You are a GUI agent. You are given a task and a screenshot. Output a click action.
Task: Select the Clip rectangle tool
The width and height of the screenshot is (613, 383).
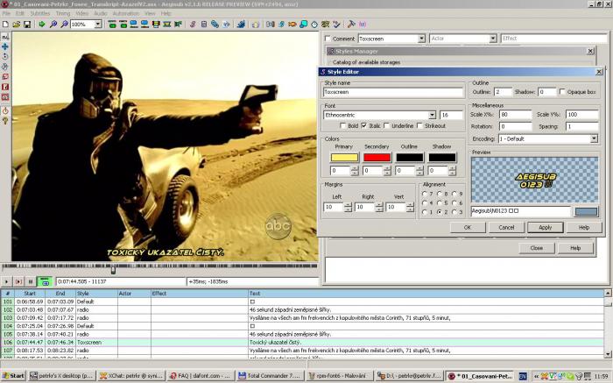pyautogui.click(x=5, y=87)
